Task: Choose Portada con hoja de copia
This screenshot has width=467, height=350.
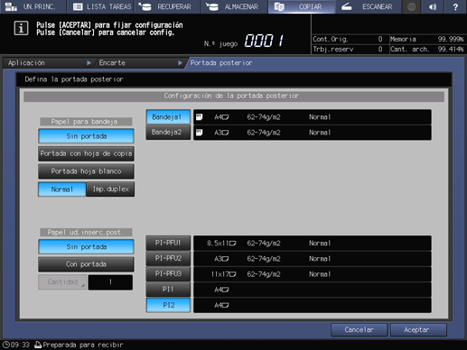Action: [86, 153]
